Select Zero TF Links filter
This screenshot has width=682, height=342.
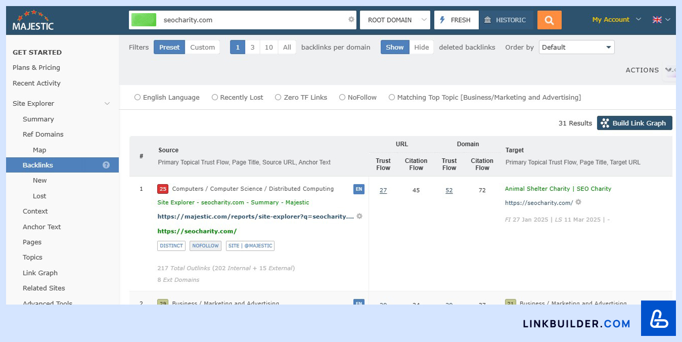[x=278, y=97]
